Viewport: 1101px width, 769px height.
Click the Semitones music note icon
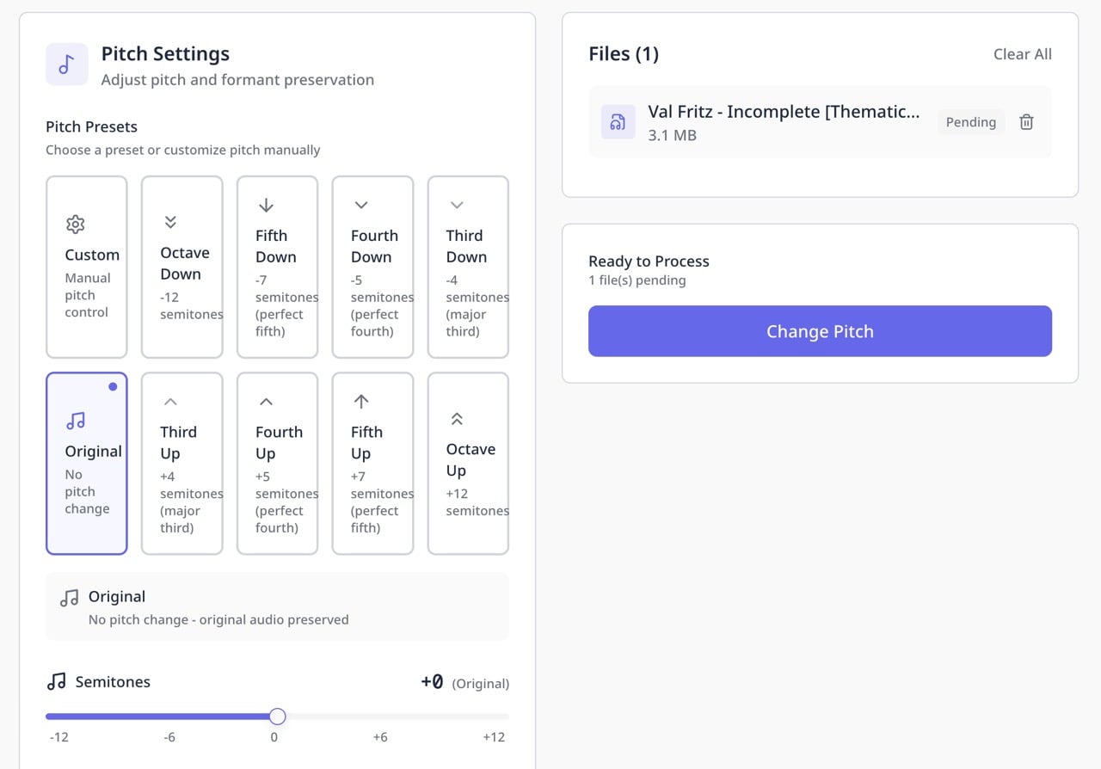56,681
